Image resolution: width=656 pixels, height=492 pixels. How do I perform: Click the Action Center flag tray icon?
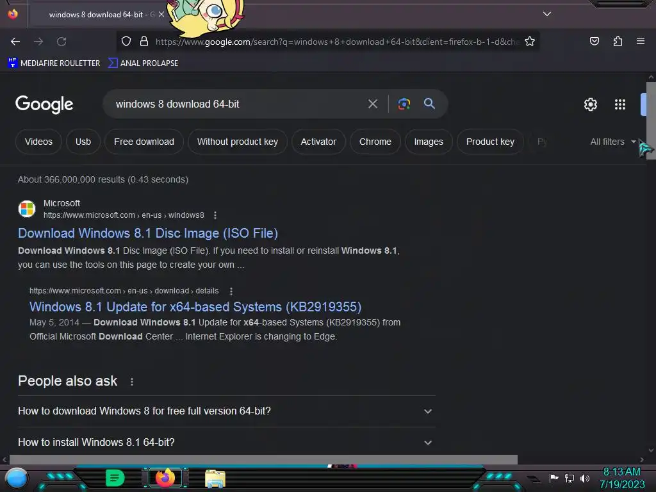(x=554, y=478)
